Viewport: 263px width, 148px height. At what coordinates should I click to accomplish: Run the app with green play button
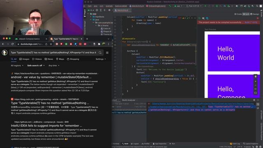pyautogui.click(x=205, y=6)
